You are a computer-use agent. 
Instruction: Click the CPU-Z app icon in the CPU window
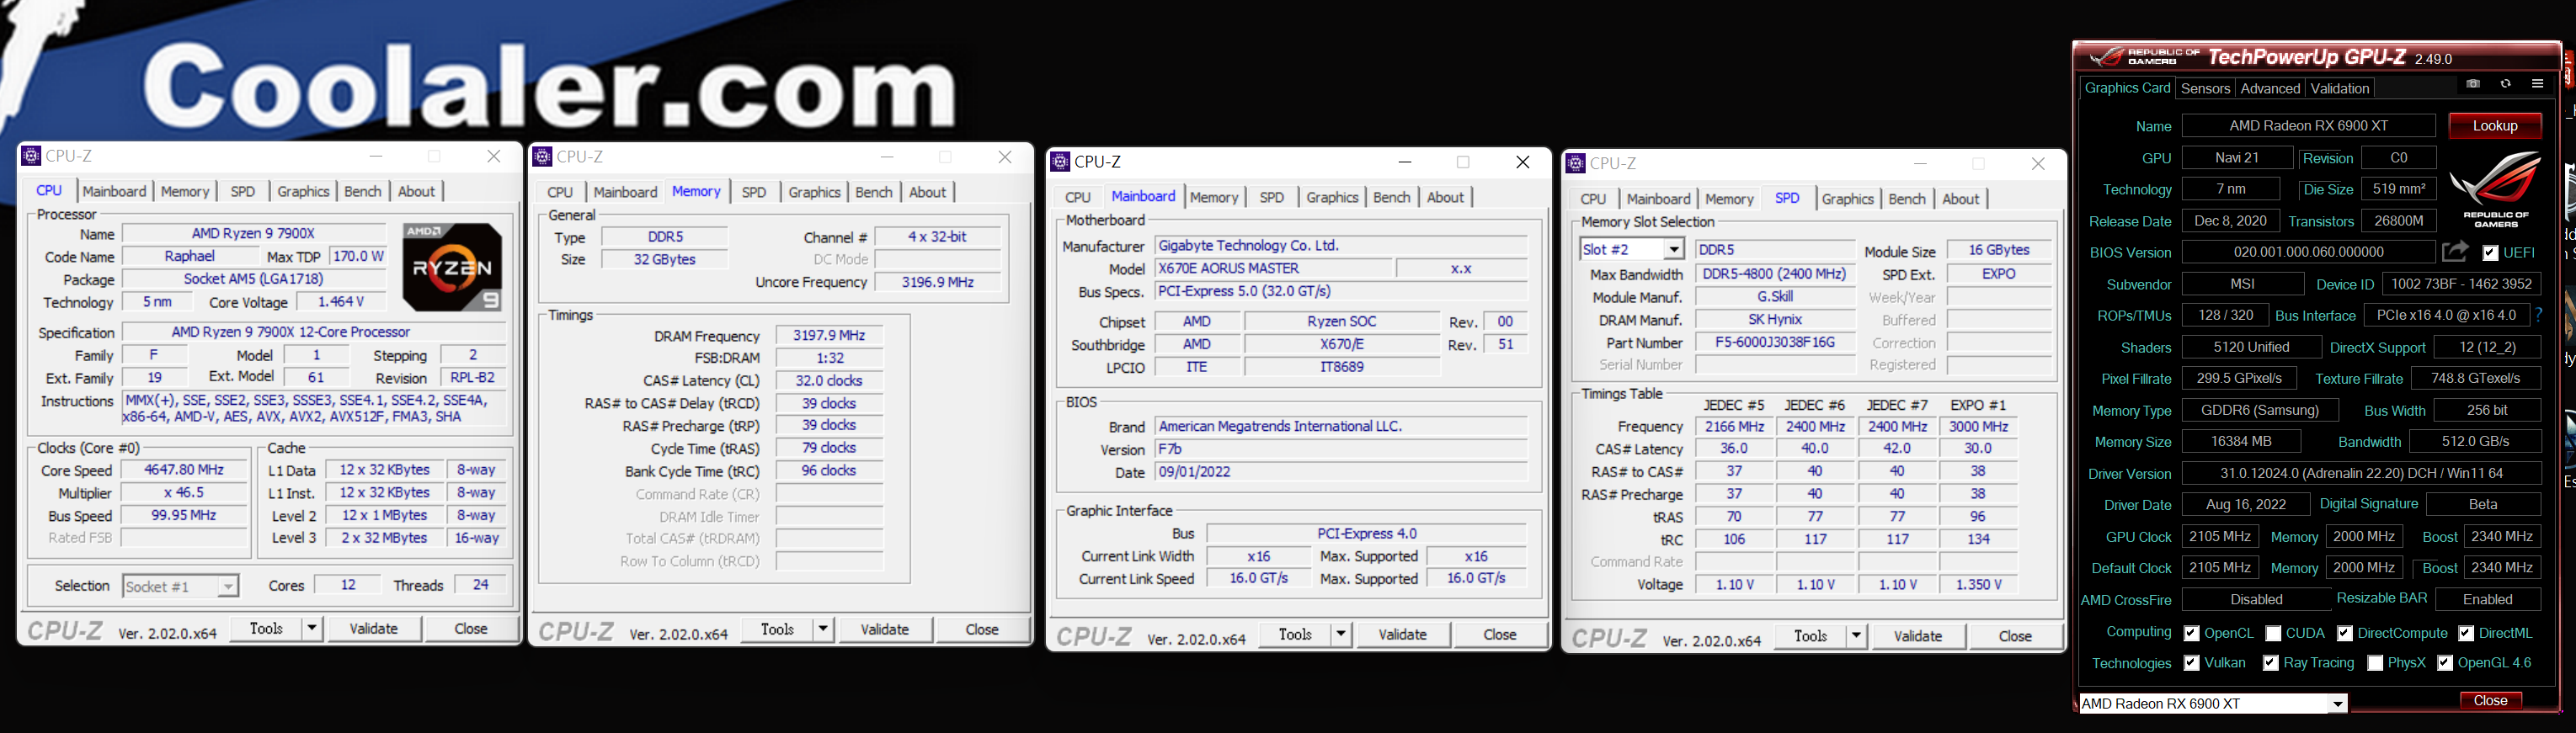pyautogui.click(x=31, y=156)
